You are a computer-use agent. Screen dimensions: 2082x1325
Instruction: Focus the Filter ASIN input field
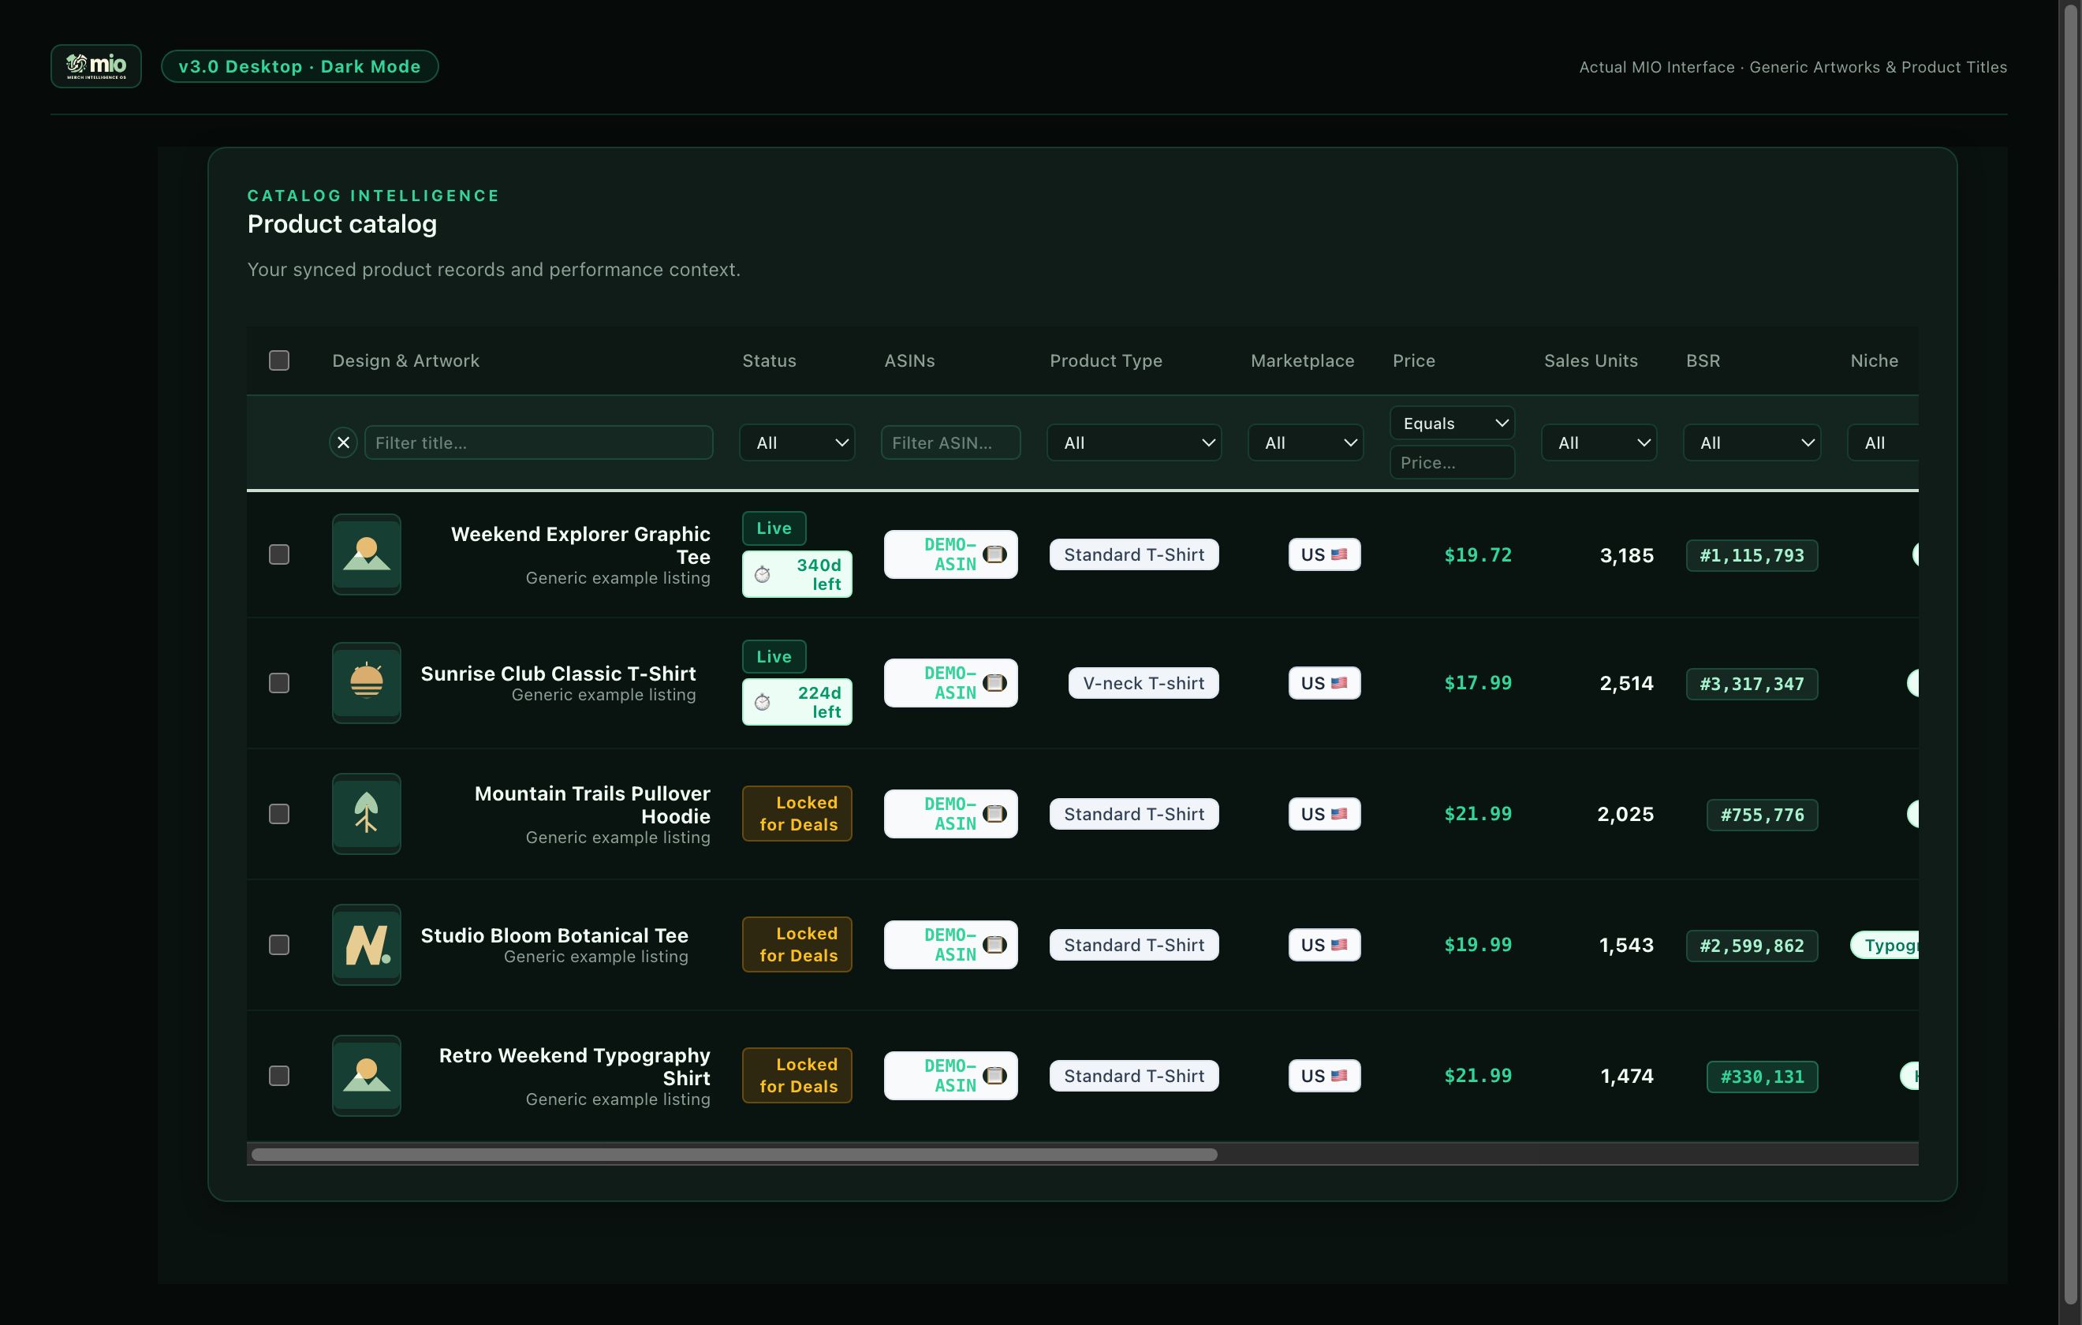(x=951, y=442)
